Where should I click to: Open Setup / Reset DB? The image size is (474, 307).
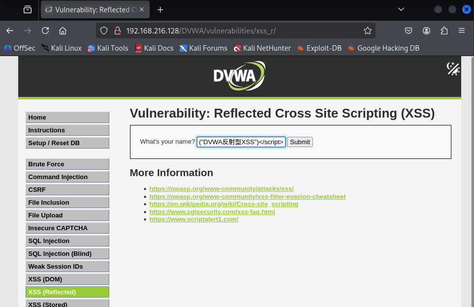(67, 143)
